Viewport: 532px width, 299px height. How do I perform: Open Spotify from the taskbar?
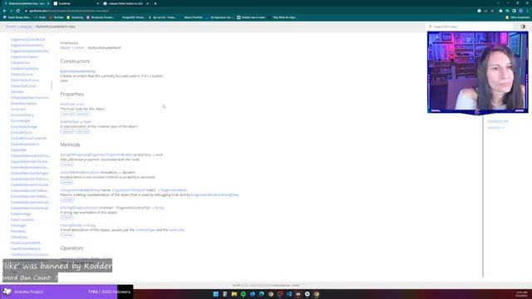pyautogui.click(x=244, y=294)
